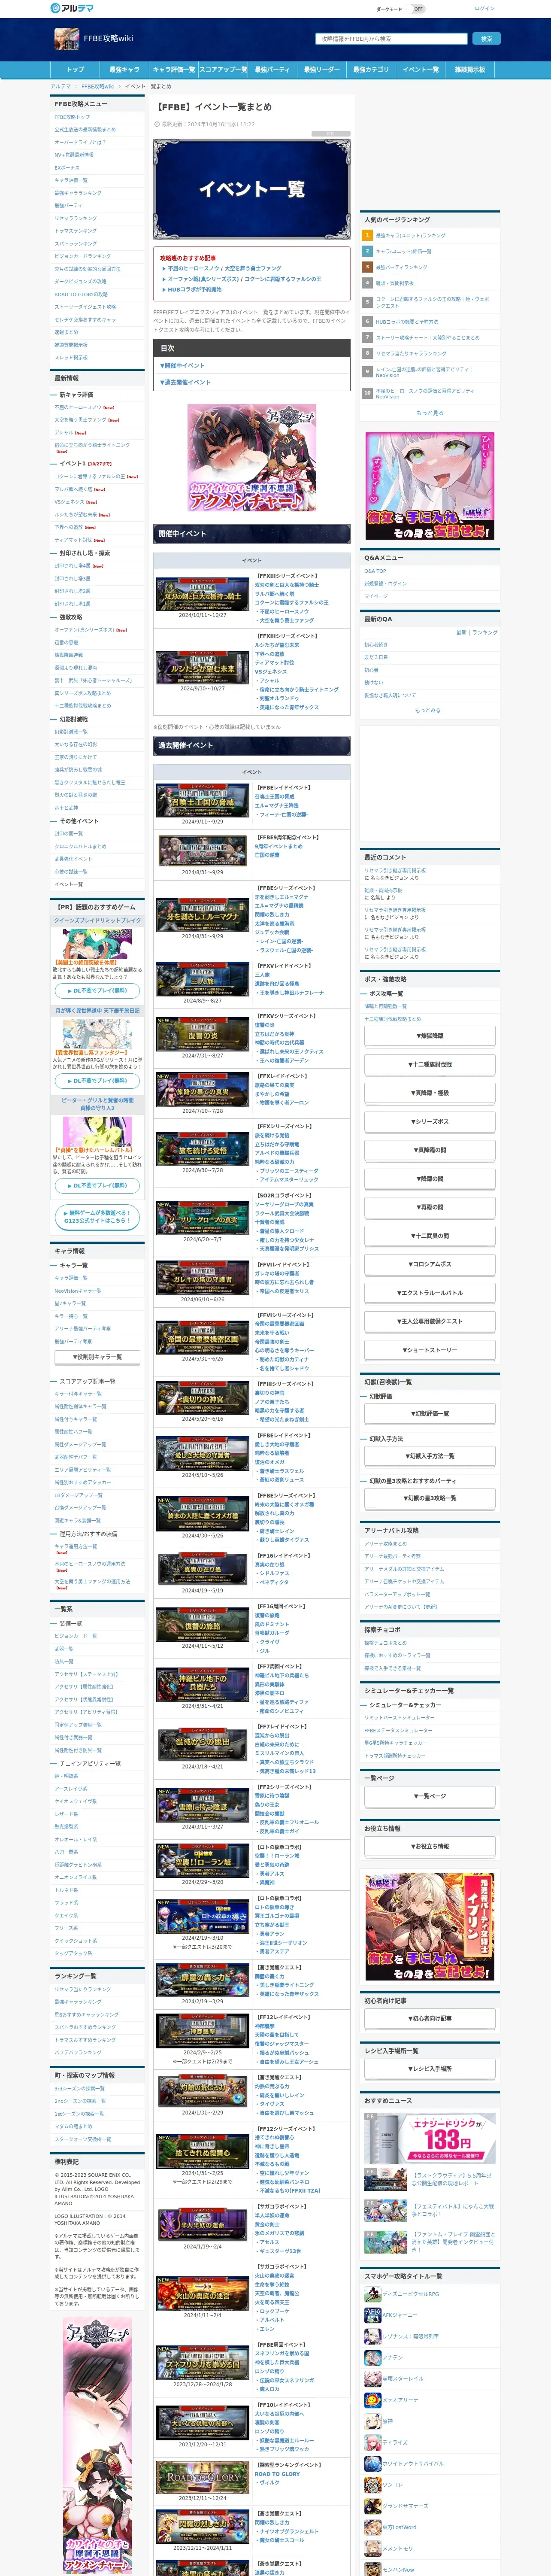
Task: Expand the ▼幻獣評価一覧 button
Action: [430, 1413]
